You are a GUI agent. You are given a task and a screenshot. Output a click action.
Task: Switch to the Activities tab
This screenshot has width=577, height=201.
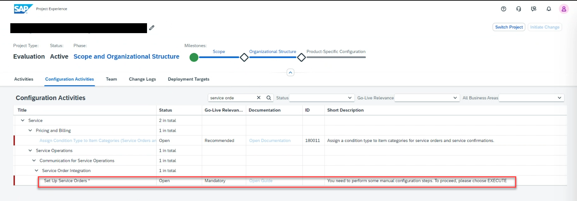coord(24,79)
